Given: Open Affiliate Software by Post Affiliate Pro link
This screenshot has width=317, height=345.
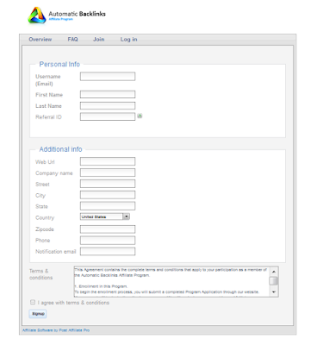Looking at the screenshot, I should coord(56,330).
